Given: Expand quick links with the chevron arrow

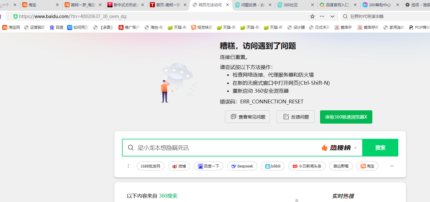Looking at the screenshot, I should [392, 166].
